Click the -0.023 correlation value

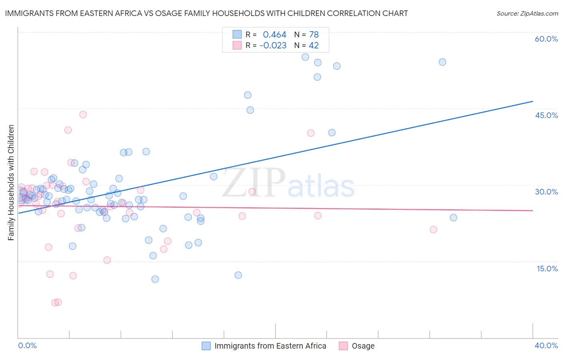[x=273, y=45]
